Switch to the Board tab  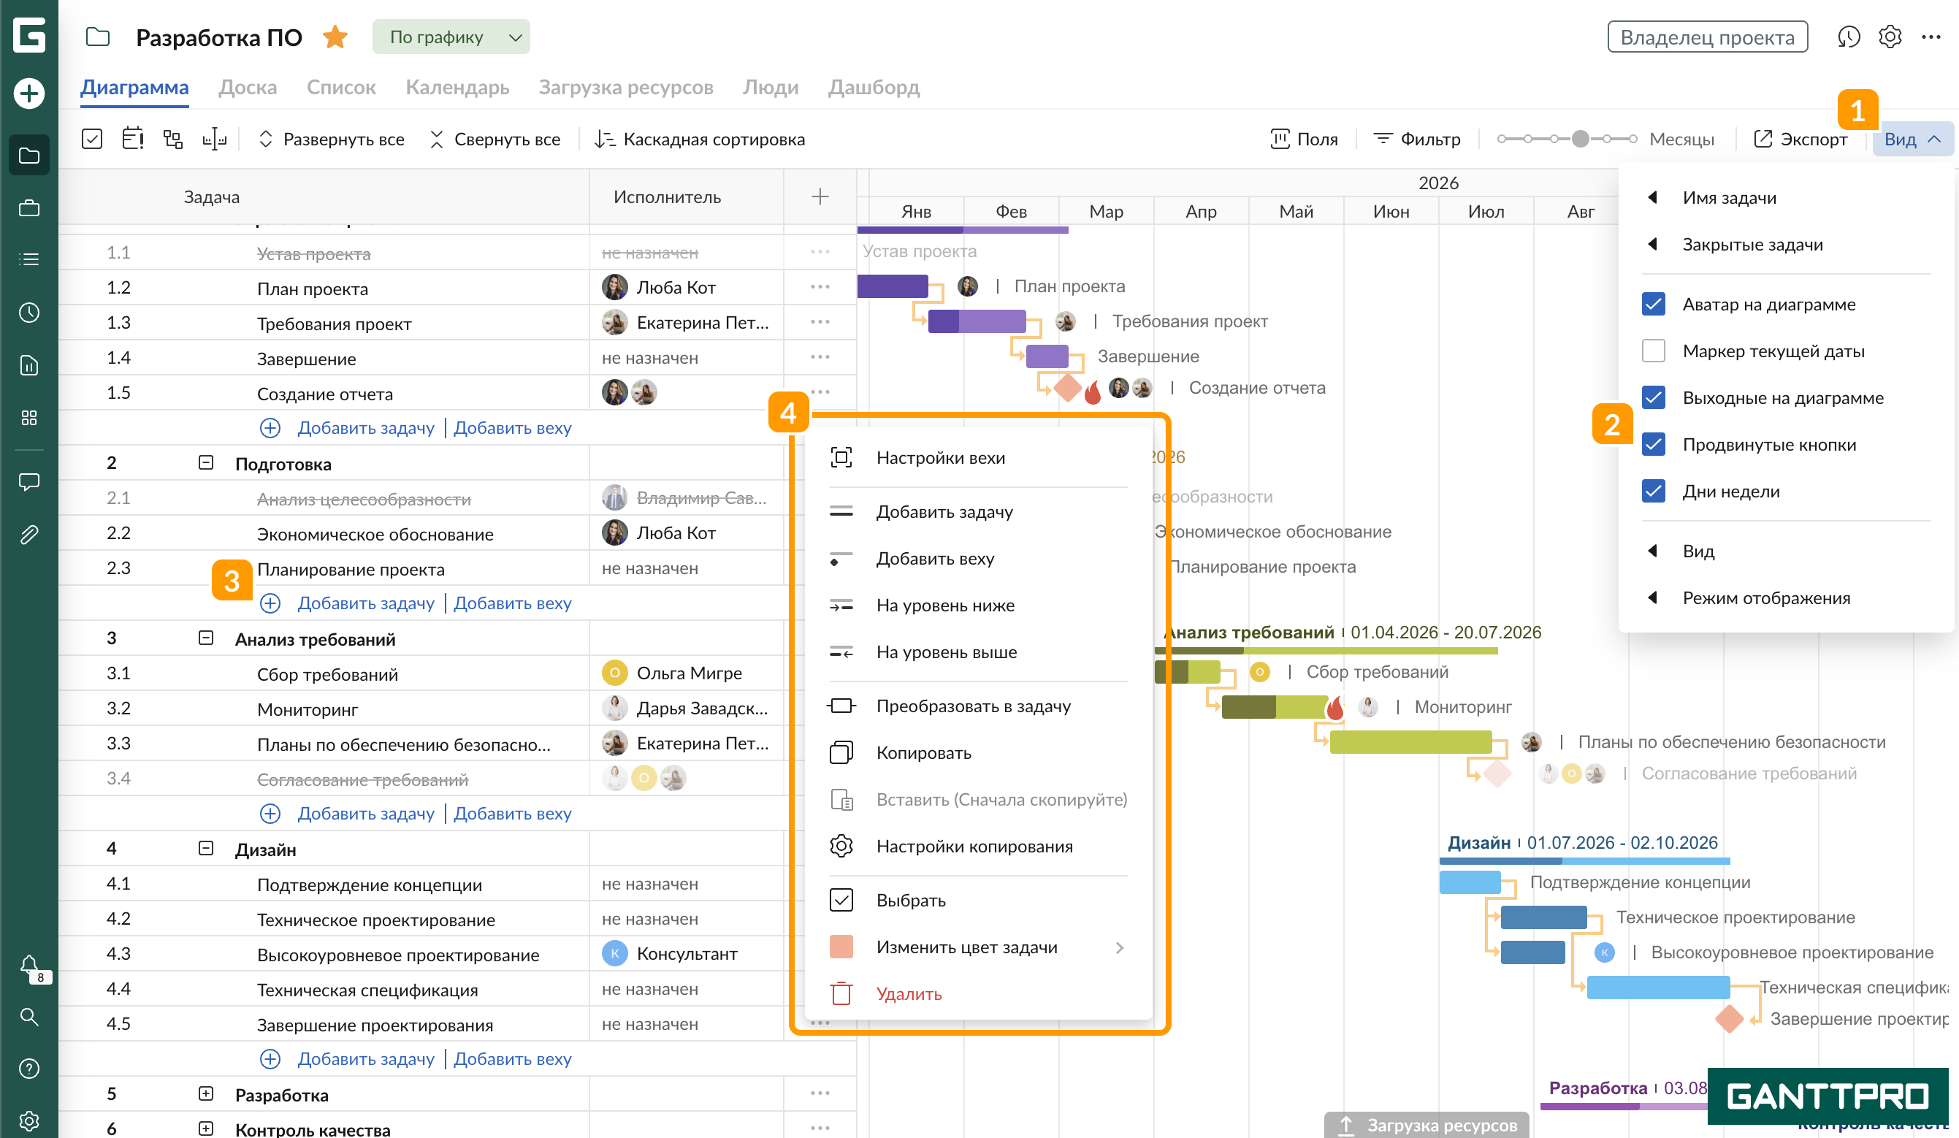click(247, 87)
